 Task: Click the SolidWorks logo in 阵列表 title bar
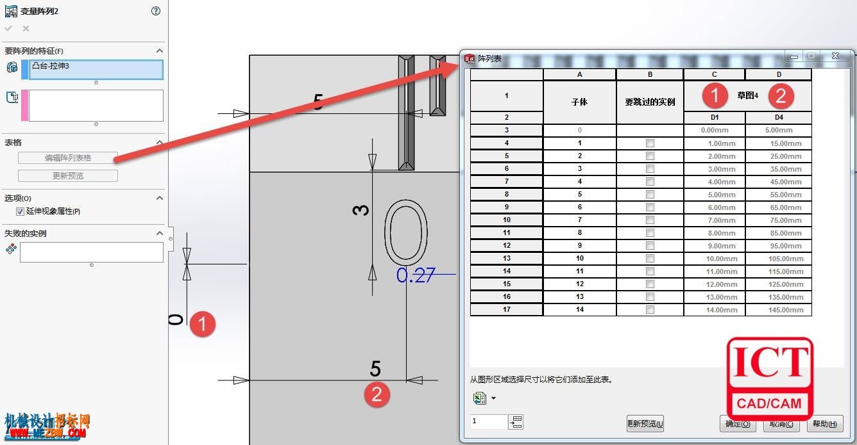[470, 59]
